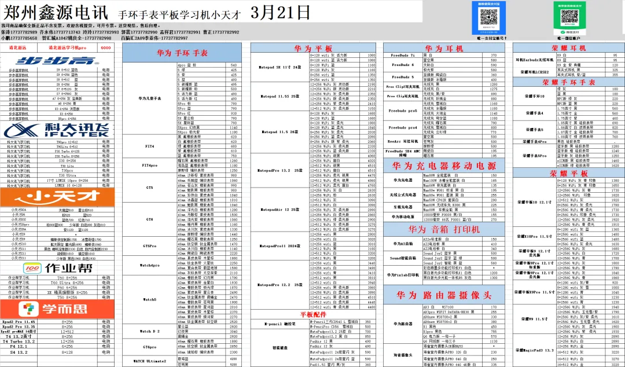Viewport: 625px width, 367px height.
Task: Click the 清北道远学习机pro cell
Action: (67, 47)
